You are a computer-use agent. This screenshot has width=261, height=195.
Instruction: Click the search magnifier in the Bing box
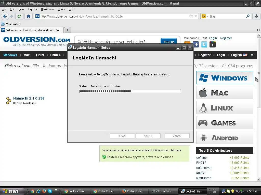click(x=248, y=16)
